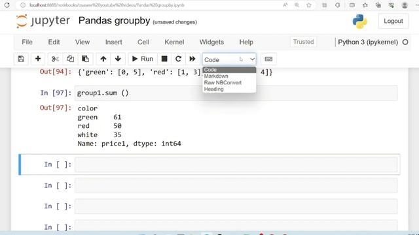
Task: Open browser collections icon
Action: point(378,5)
